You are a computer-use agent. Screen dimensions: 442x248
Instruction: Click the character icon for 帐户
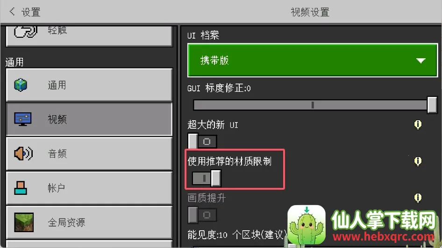[21, 188]
